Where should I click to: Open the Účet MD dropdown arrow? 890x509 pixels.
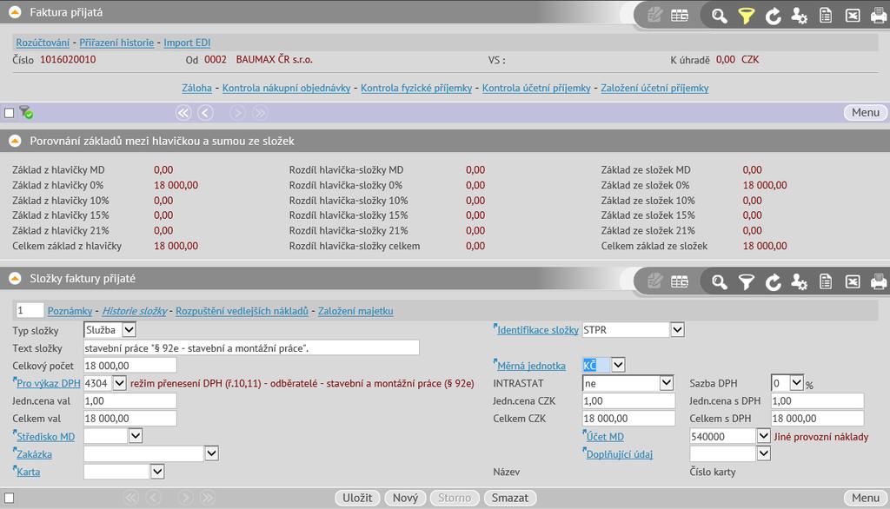coord(763,436)
